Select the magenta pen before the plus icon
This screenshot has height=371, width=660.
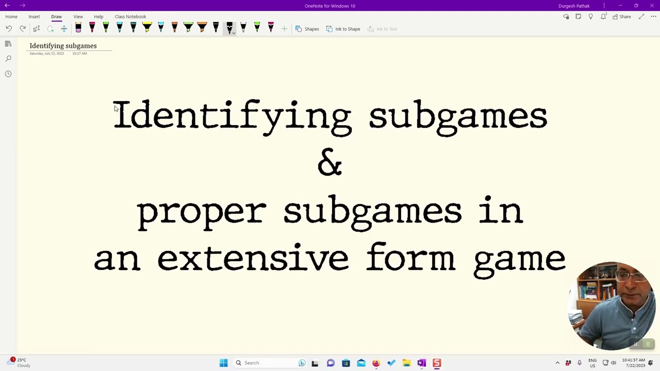pyautogui.click(x=271, y=28)
